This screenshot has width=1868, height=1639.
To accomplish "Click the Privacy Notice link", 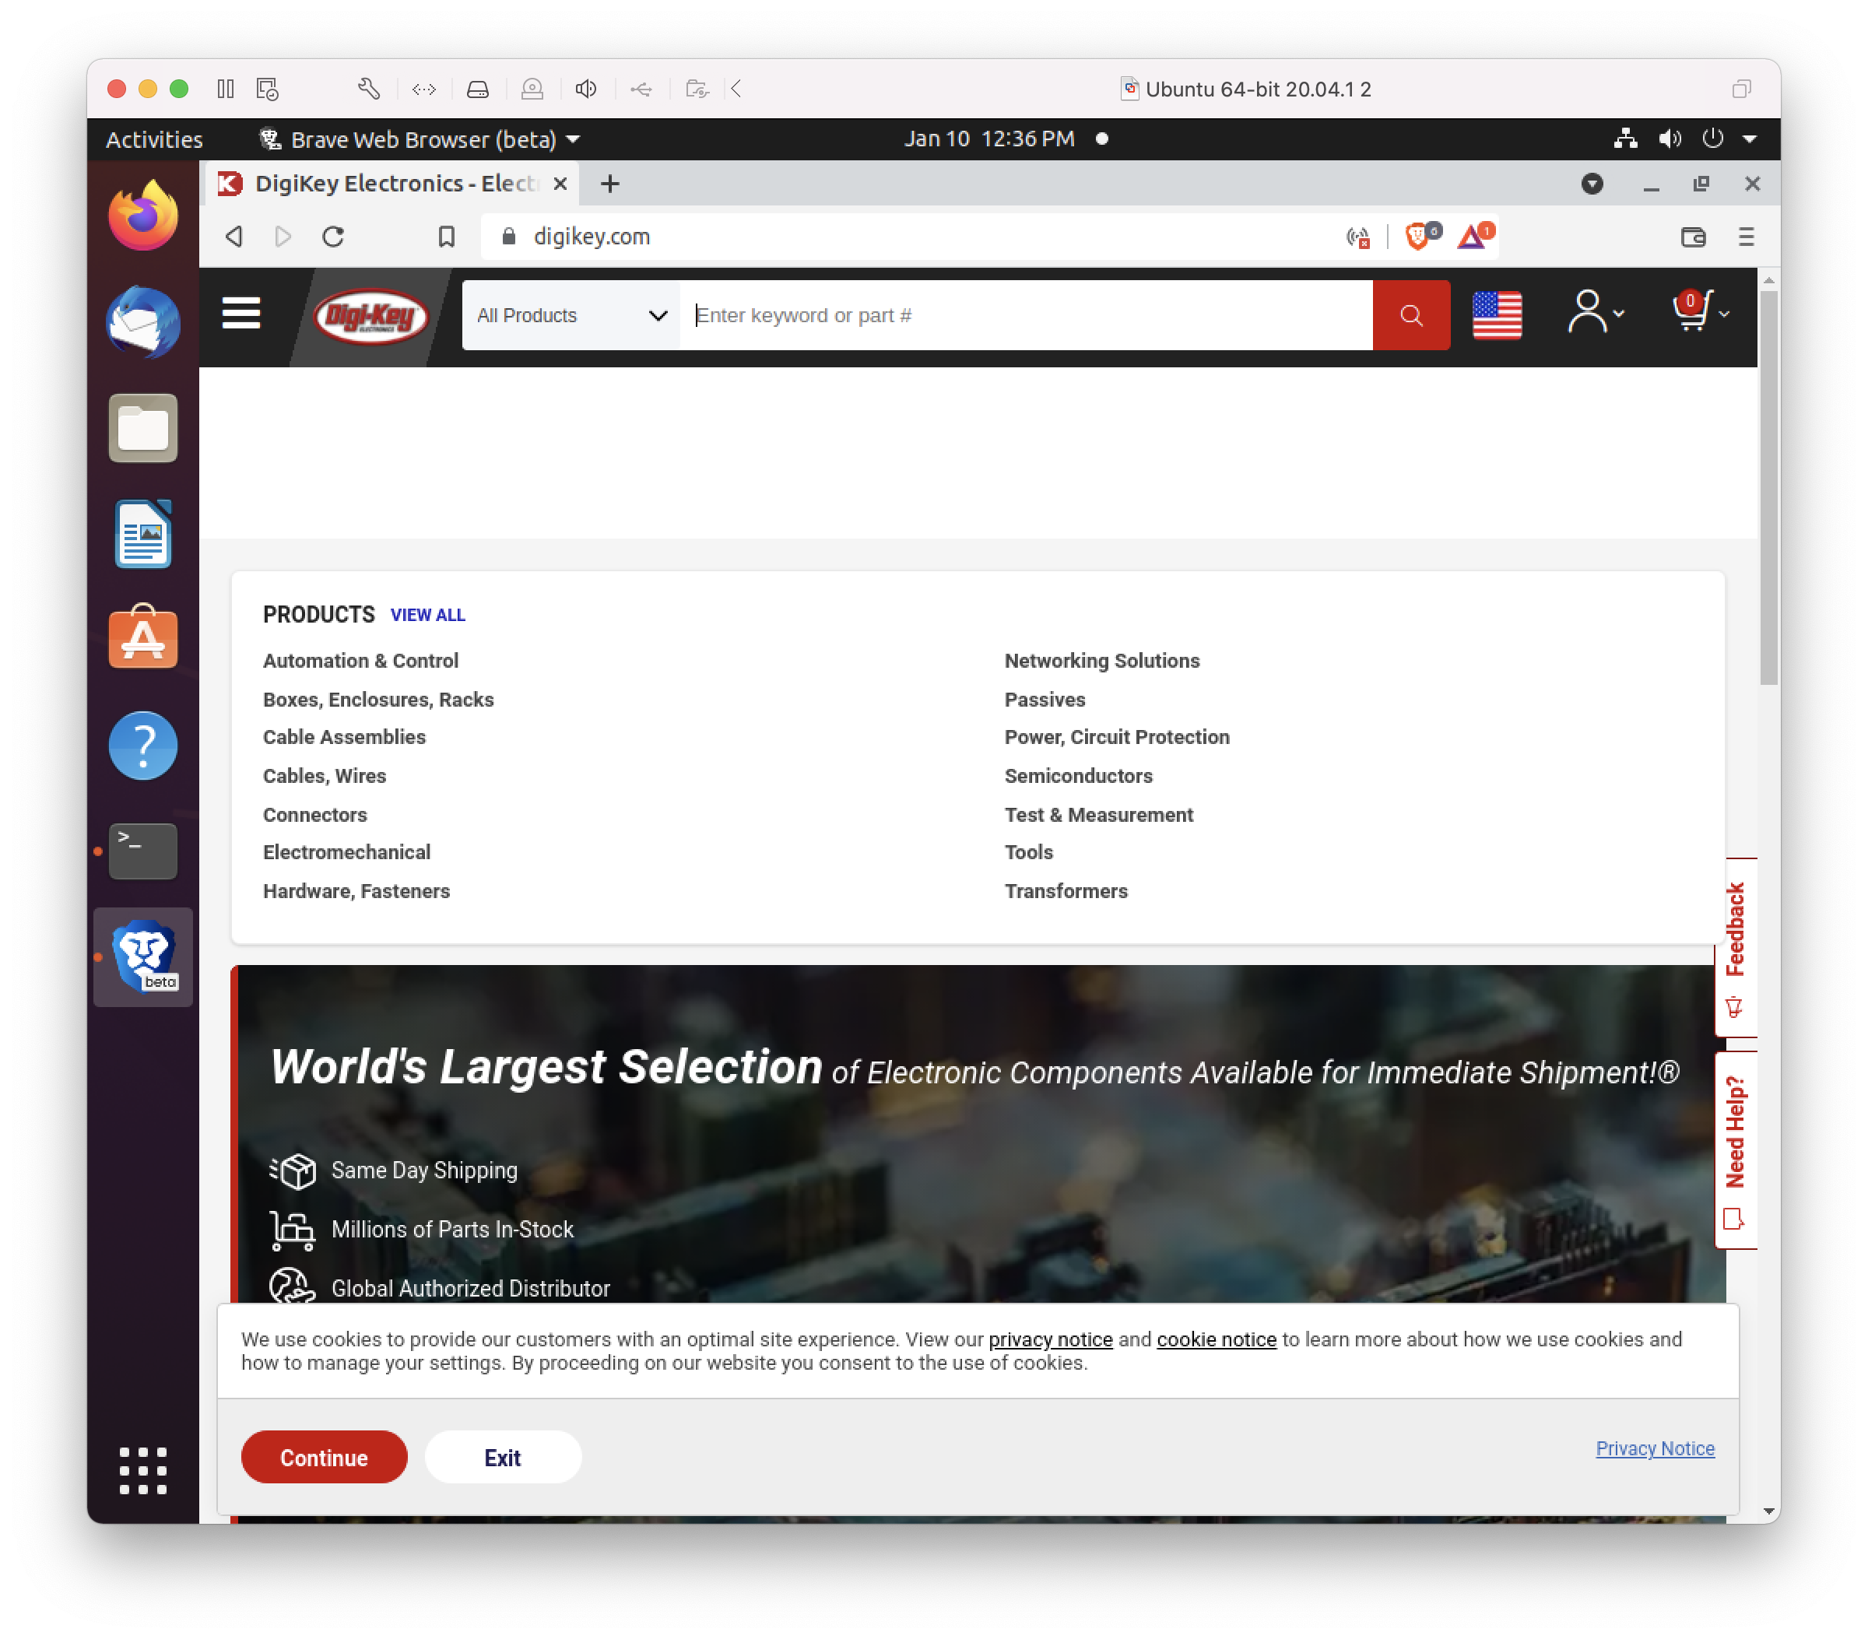I will (1654, 1449).
